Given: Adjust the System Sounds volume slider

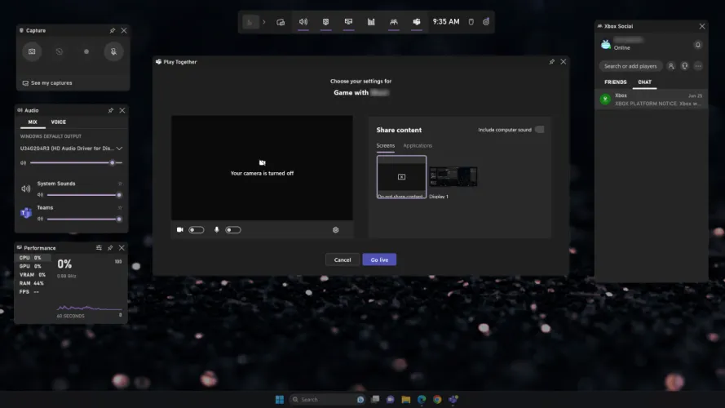Looking at the screenshot, I should click(82, 195).
